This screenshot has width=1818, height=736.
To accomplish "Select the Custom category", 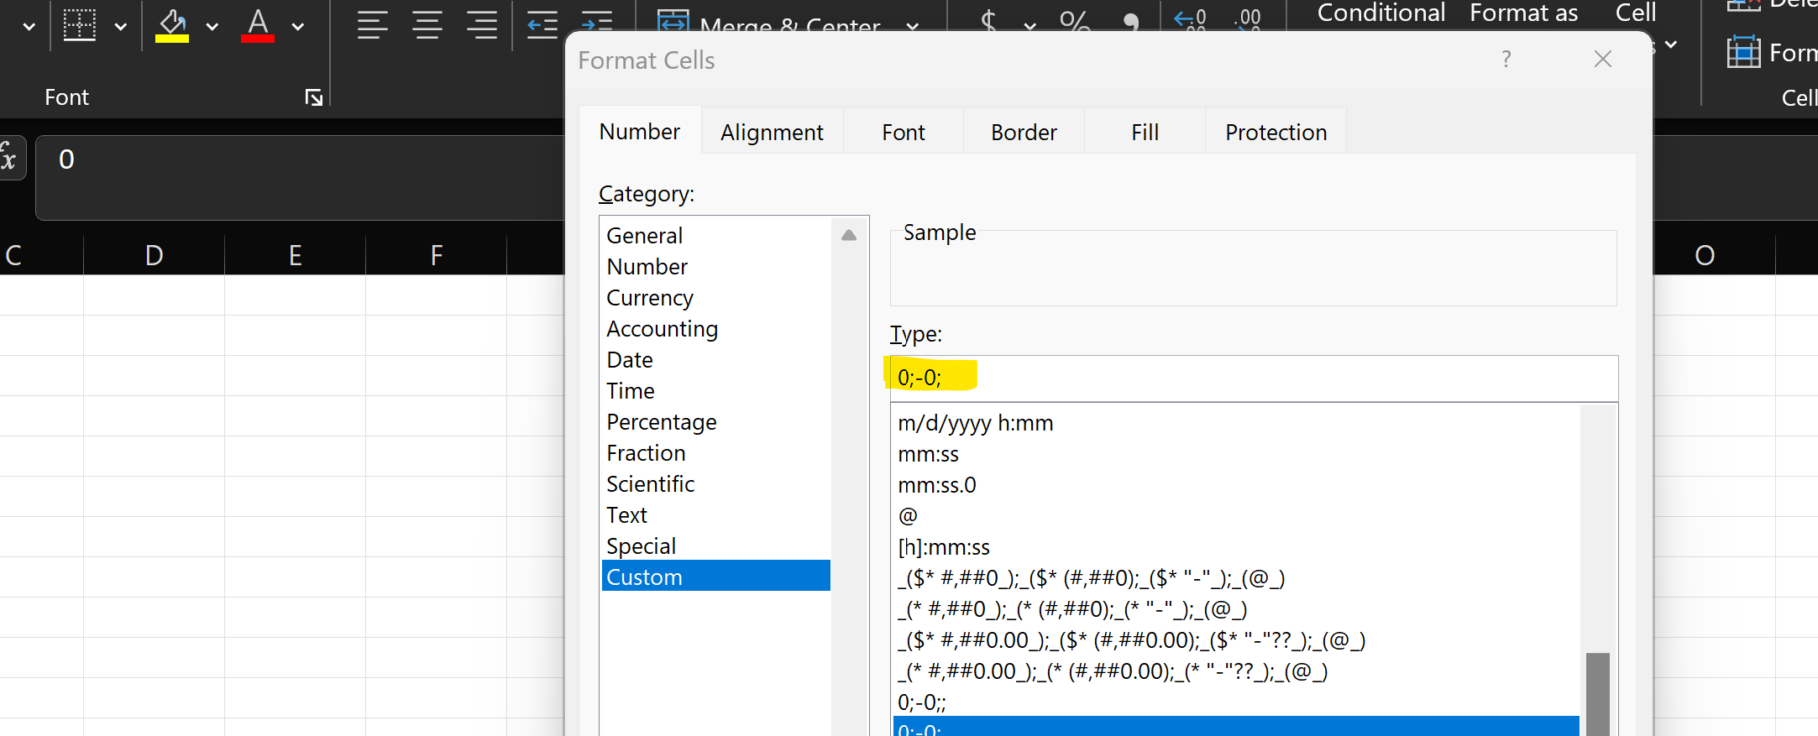I will (716, 577).
